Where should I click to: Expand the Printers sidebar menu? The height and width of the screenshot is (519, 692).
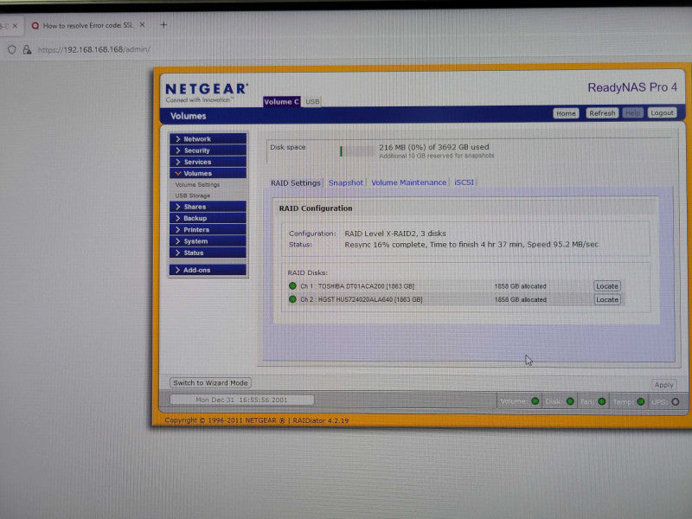pyautogui.click(x=208, y=229)
